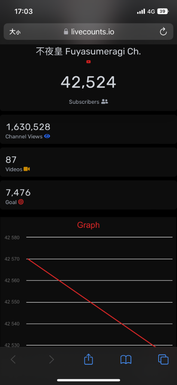Select the 42,524 subscriber count

(x=88, y=82)
